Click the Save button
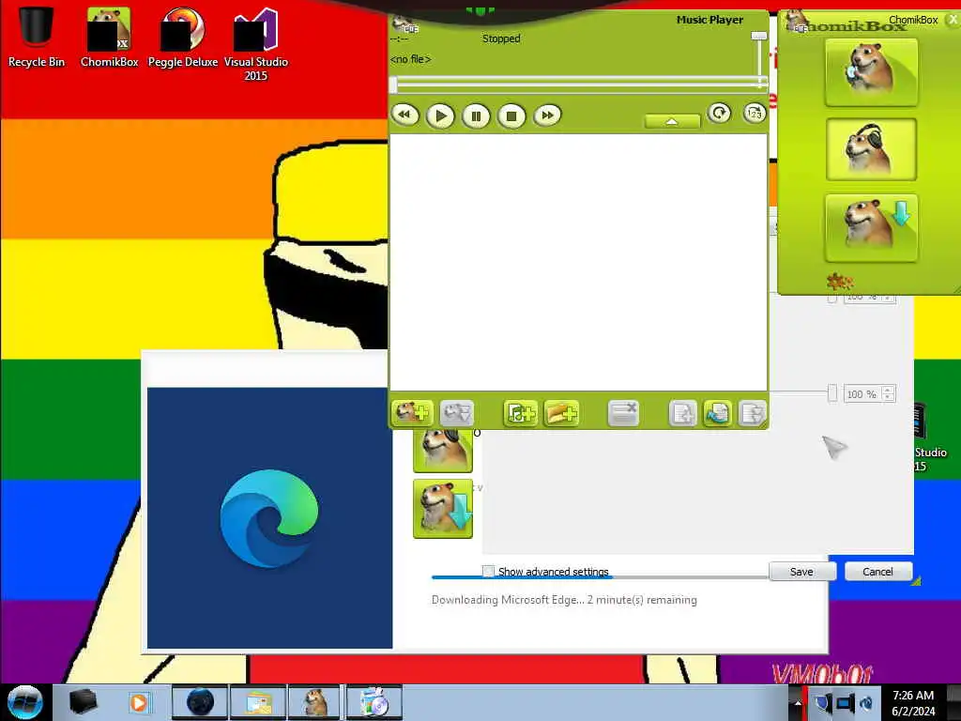The image size is (961, 721). (801, 572)
